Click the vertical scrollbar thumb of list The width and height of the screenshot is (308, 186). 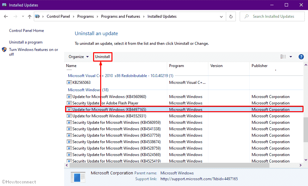[x=306, y=130]
